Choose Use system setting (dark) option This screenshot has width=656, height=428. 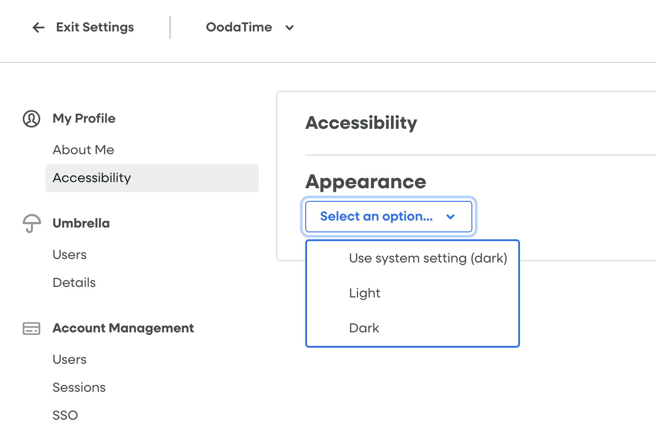pyautogui.click(x=428, y=258)
